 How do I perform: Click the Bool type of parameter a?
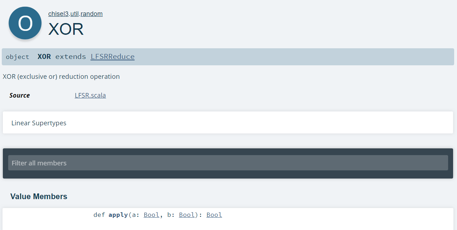151,215
